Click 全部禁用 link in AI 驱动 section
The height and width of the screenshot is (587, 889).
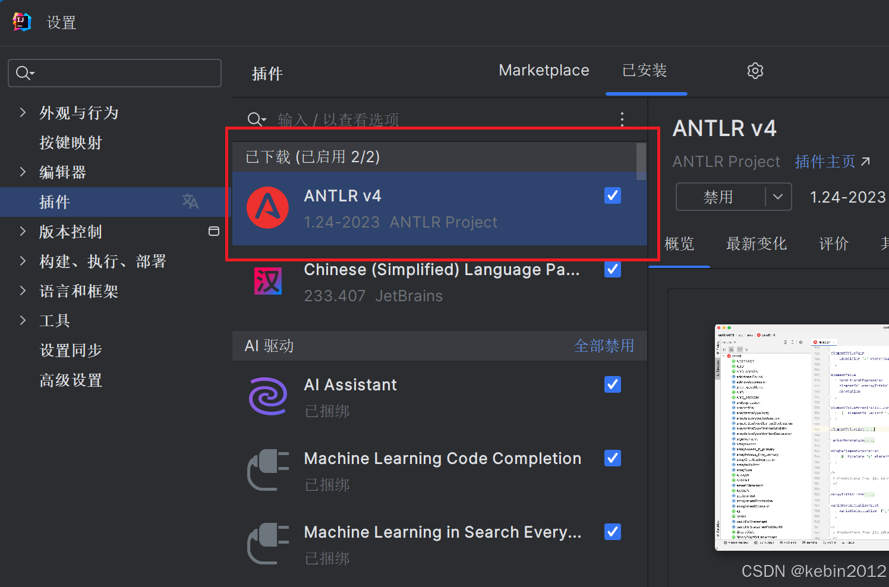coord(604,346)
